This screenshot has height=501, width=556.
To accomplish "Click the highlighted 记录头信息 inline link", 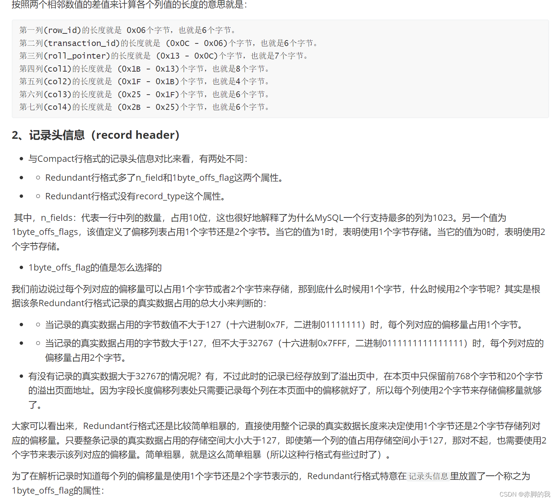I will [x=429, y=476].
